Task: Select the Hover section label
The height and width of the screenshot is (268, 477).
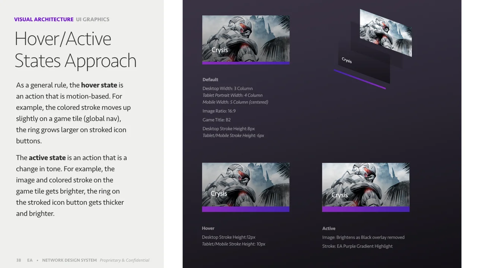Action: click(208, 228)
